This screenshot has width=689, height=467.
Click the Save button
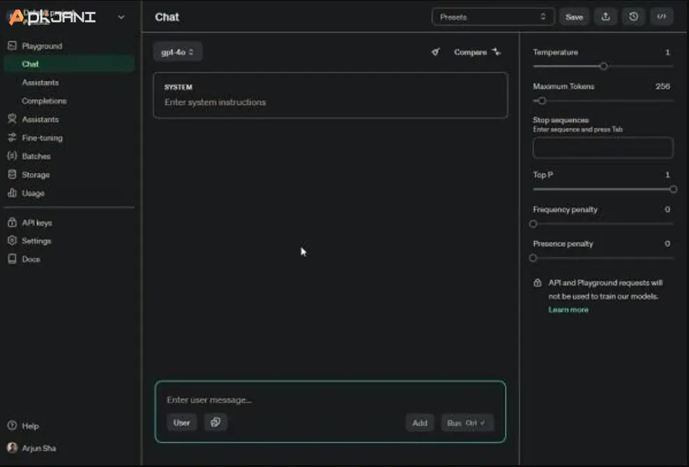tap(574, 17)
